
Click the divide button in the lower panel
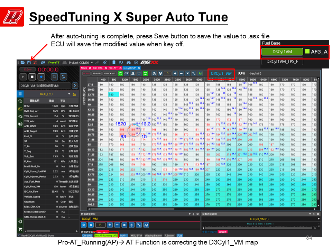click(x=131, y=225)
